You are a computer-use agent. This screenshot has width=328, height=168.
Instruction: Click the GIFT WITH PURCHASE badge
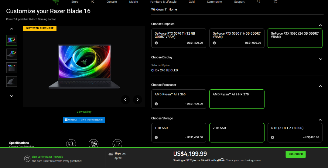(40, 28)
